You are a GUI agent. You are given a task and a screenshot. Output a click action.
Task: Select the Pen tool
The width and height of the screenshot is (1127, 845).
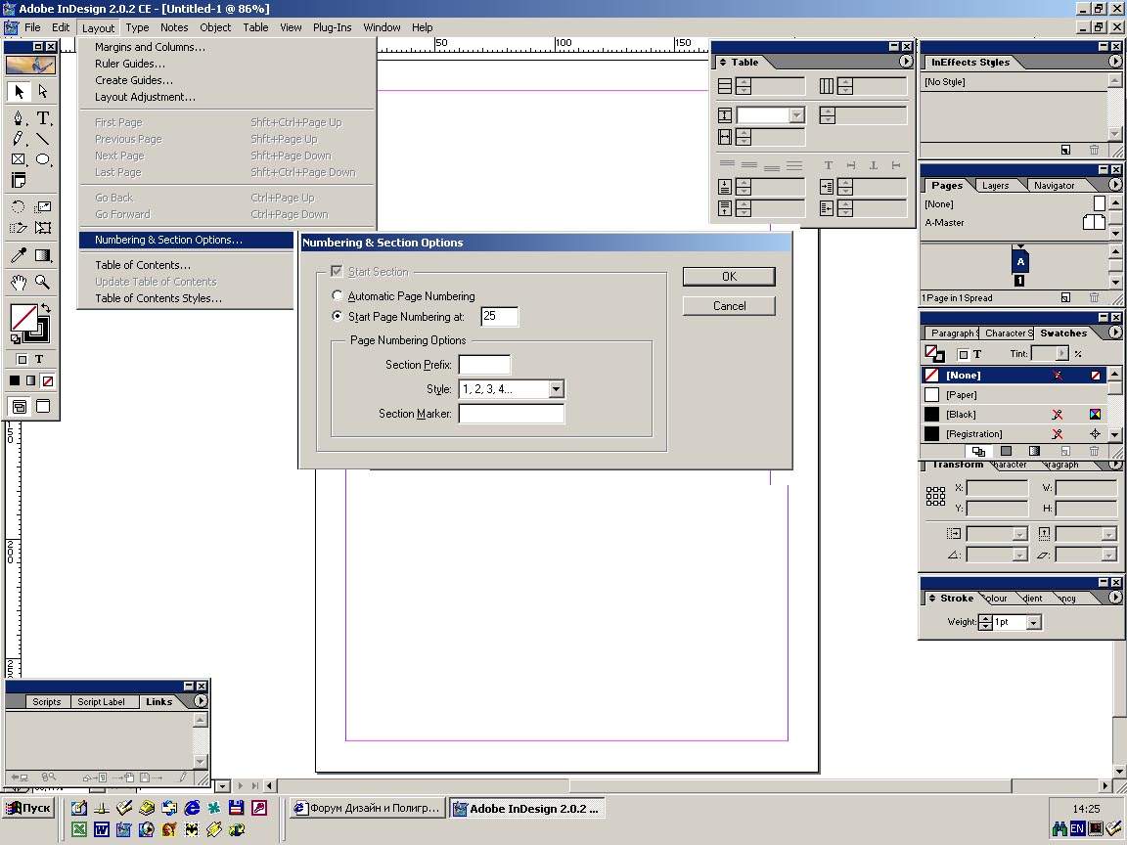coord(19,117)
